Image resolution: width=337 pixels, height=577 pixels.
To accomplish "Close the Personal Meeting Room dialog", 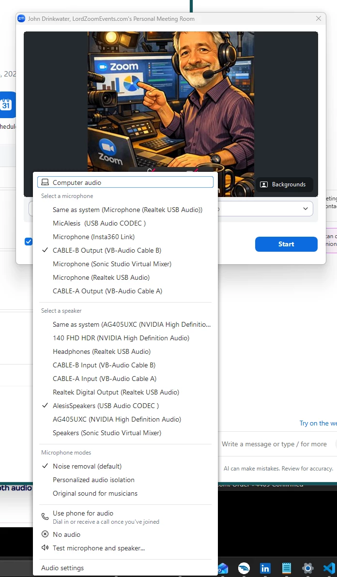I will tap(319, 18).
